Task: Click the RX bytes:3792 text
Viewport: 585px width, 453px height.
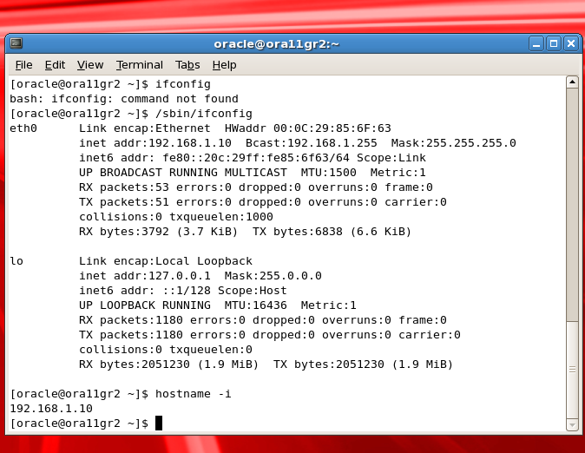Action: click(x=124, y=232)
